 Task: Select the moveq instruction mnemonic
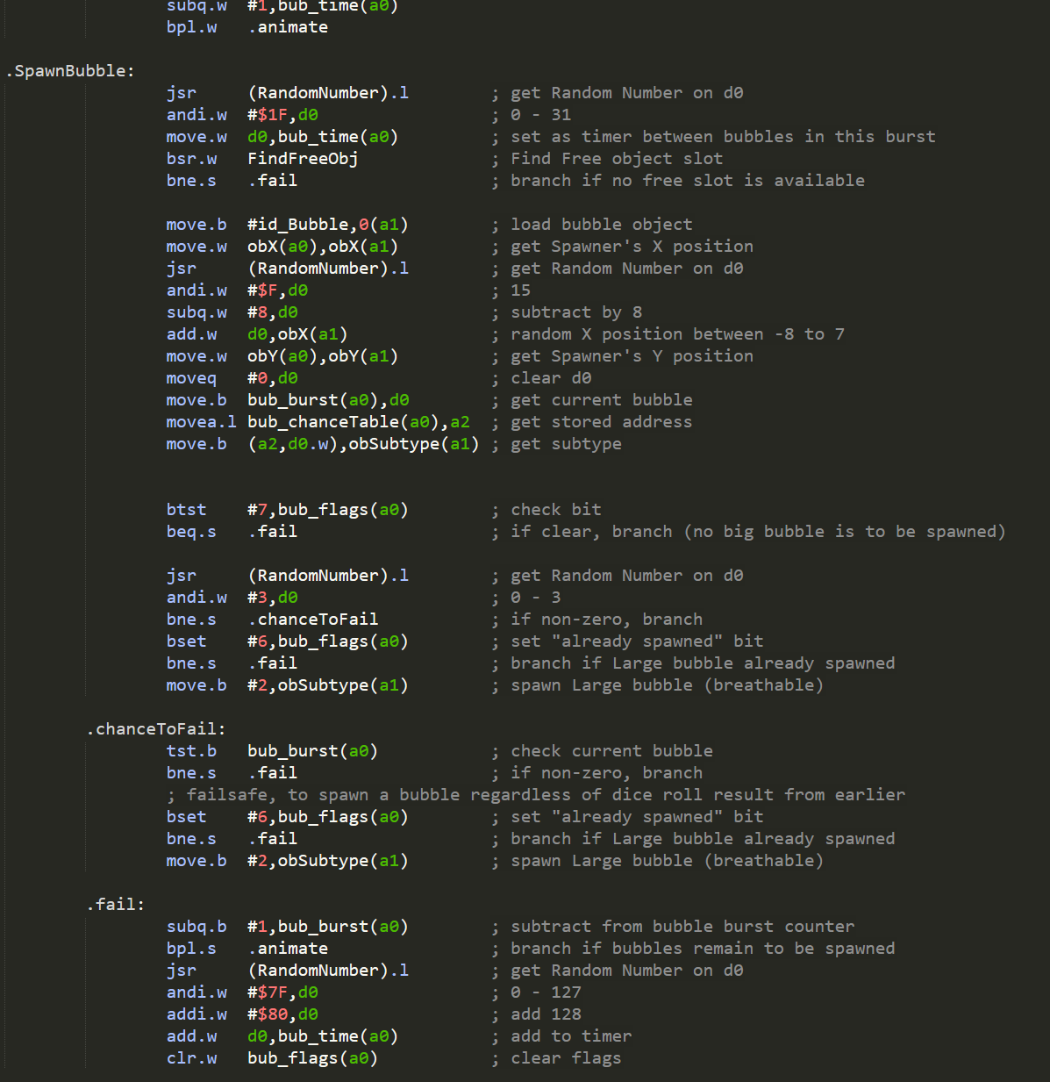(191, 378)
